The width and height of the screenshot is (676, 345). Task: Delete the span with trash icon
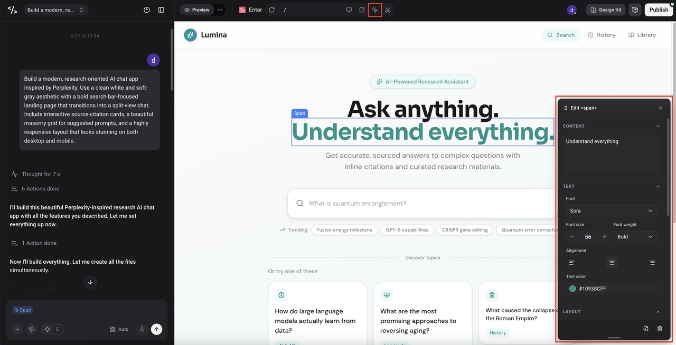pyautogui.click(x=660, y=329)
